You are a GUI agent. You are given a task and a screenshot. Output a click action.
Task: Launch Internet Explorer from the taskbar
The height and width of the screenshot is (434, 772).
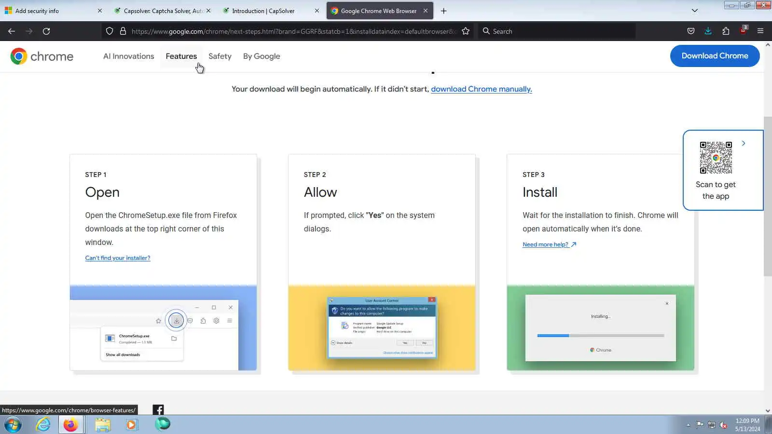[43, 425]
